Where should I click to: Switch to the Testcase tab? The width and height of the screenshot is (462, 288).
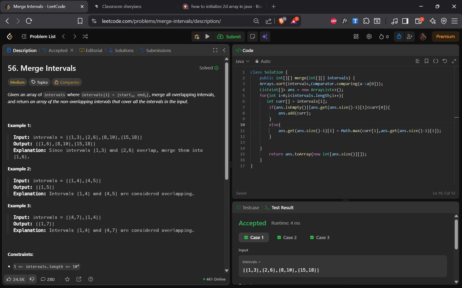pos(248,207)
